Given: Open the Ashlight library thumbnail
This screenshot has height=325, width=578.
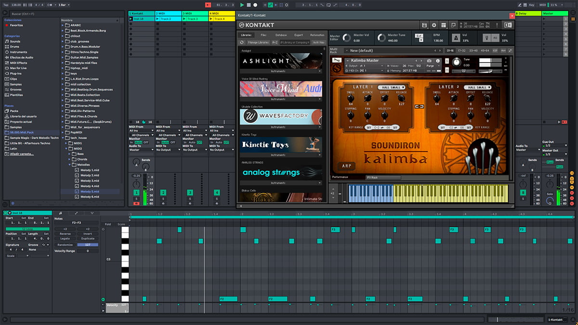Looking at the screenshot, I should (281, 61).
